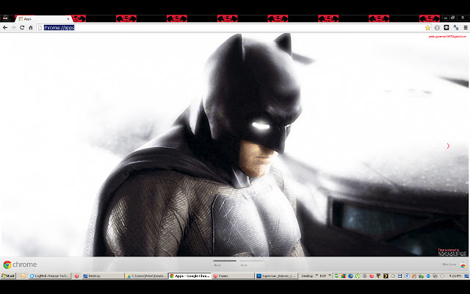Open the Chrome home page button
Viewport: 470px width, 294px height.
[31, 28]
